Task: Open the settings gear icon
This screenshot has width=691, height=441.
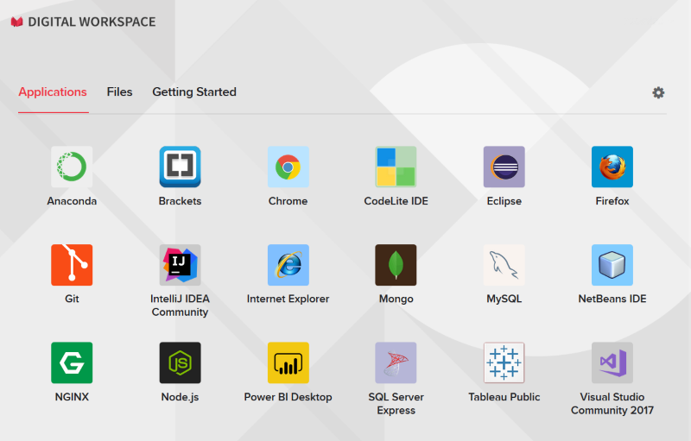Action: 658,92
